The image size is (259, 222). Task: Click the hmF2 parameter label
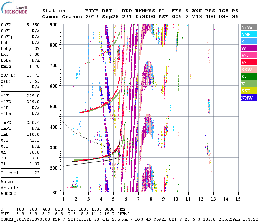point(7,122)
